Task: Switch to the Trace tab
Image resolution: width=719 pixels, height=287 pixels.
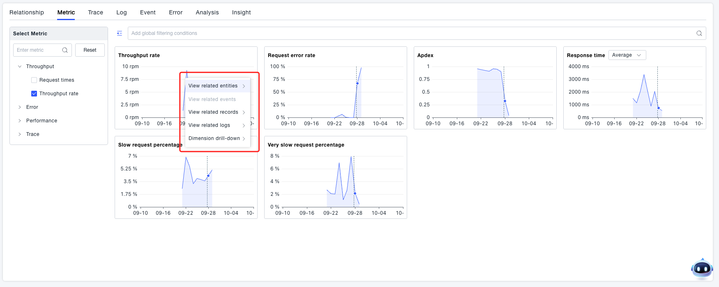Action: point(95,12)
